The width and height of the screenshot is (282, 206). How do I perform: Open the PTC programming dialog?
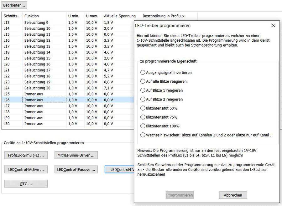click(x=26, y=183)
